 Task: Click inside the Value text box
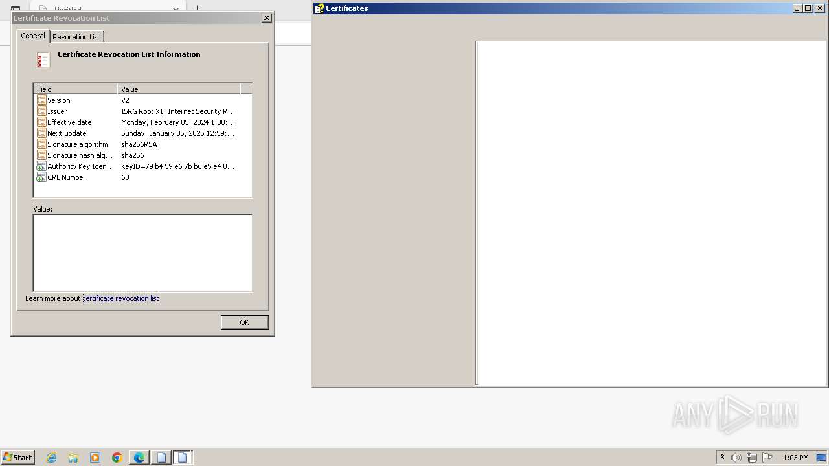click(x=142, y=253)
